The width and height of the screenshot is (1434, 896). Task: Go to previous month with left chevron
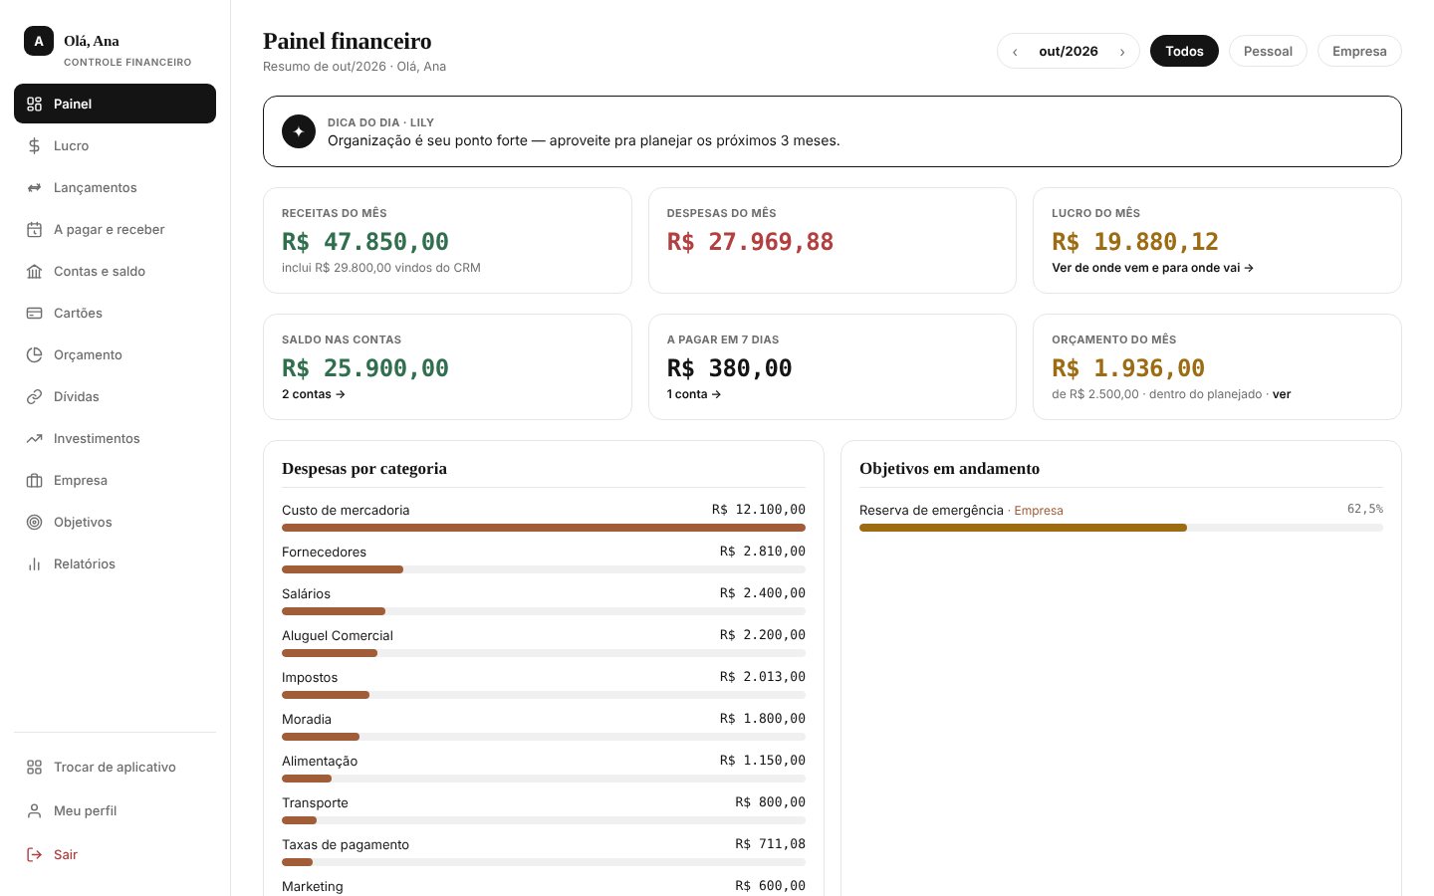pyautogui.click(x=1015, y=52)
